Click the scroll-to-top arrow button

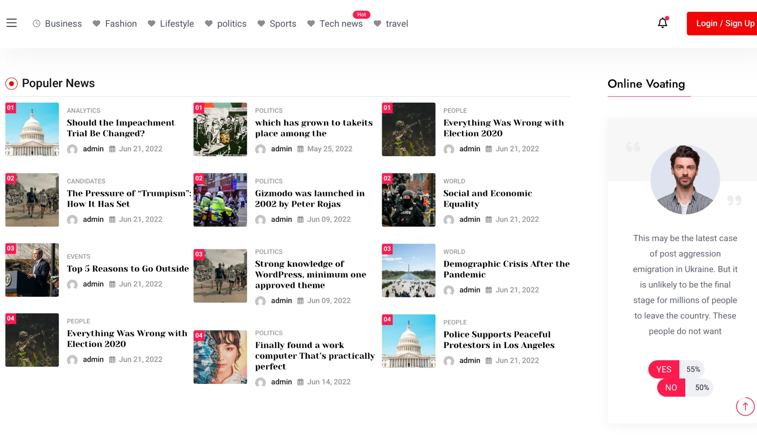coord(745,407)
